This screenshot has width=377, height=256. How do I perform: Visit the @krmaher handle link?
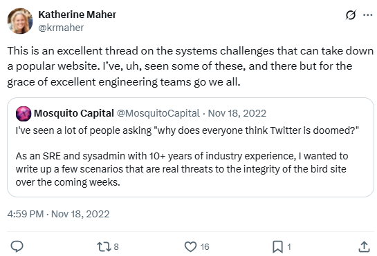click(61, 28)
